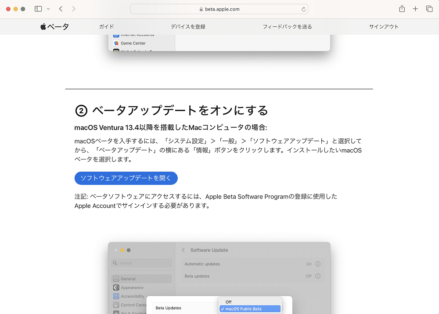Show the tab overview icon

point(429,9)
